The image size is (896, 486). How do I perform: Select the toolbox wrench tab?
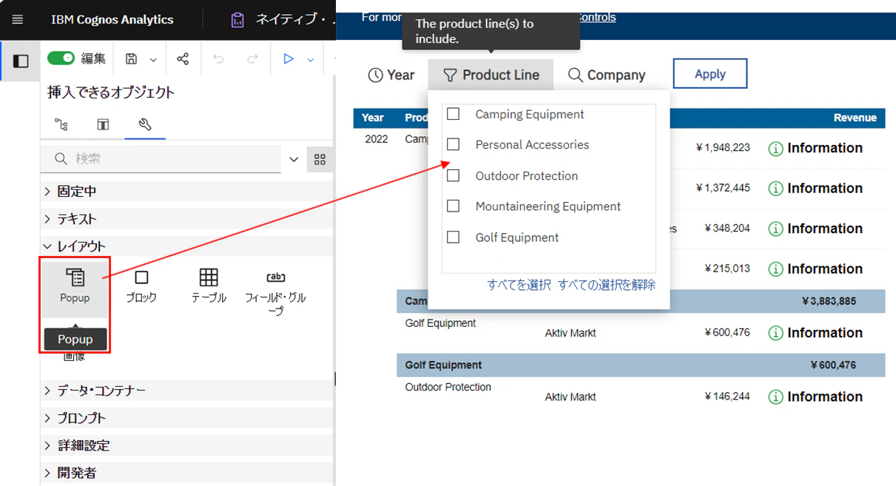click(145, 124)
